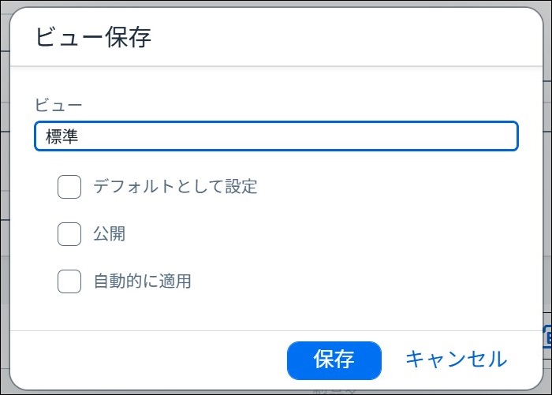
Task: Dismiss the dialog with キャンセル
Action: coord(457,360)
